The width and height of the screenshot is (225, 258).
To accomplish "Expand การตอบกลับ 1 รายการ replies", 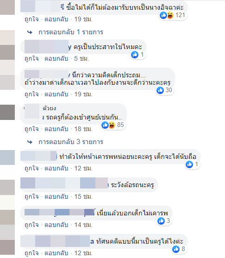I will pyautogui.click(x=71, y=32).
